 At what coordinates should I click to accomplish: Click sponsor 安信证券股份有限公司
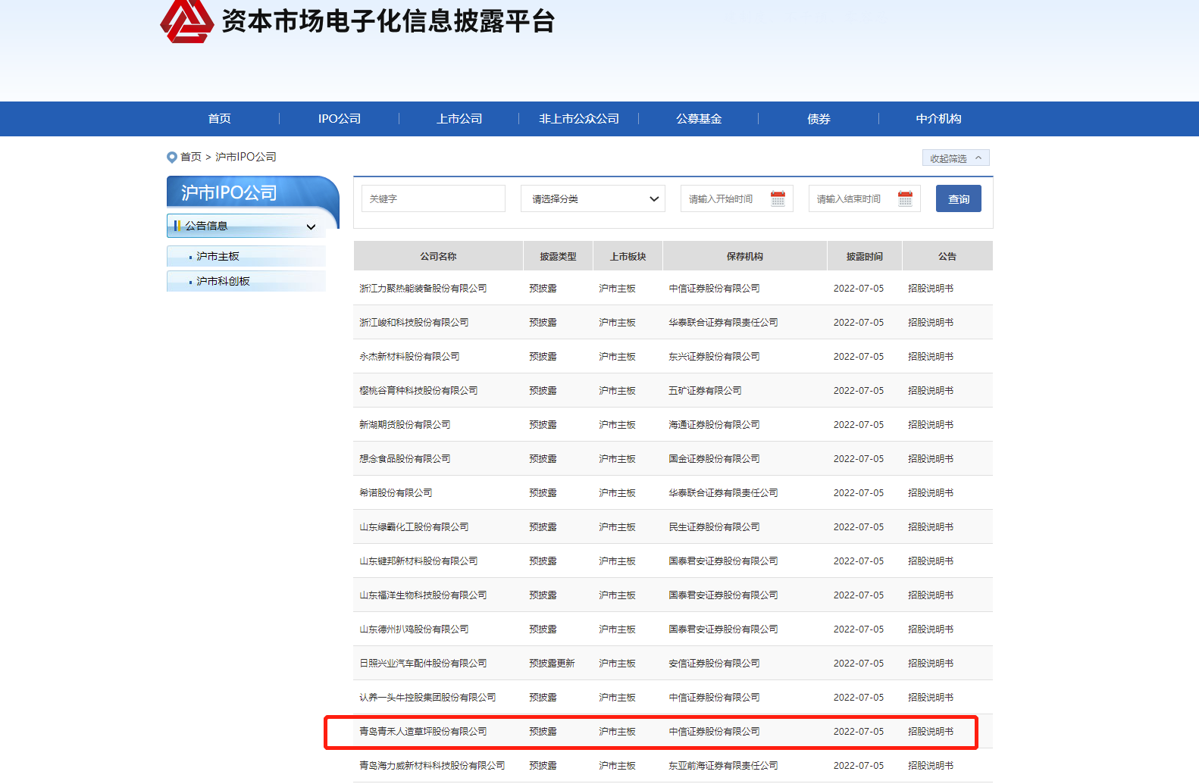714,664
